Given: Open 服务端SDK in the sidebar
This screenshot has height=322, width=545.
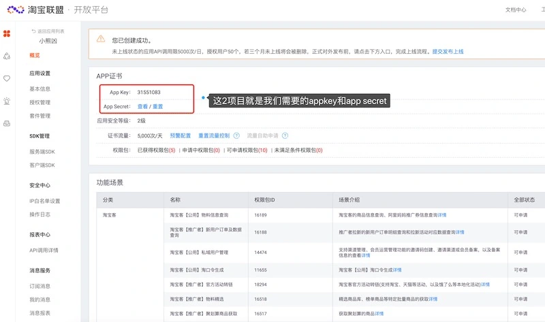Looking at the screenshot, I should pos(42,152).
